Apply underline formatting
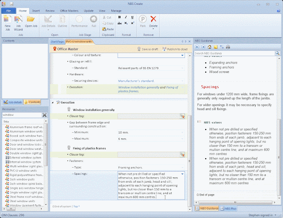This screenshot has width=283, height=218. [132, 17]
